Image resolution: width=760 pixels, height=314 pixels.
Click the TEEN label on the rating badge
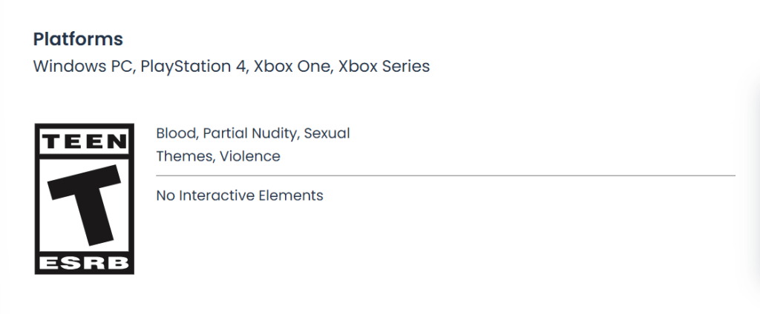pos(84,138)
